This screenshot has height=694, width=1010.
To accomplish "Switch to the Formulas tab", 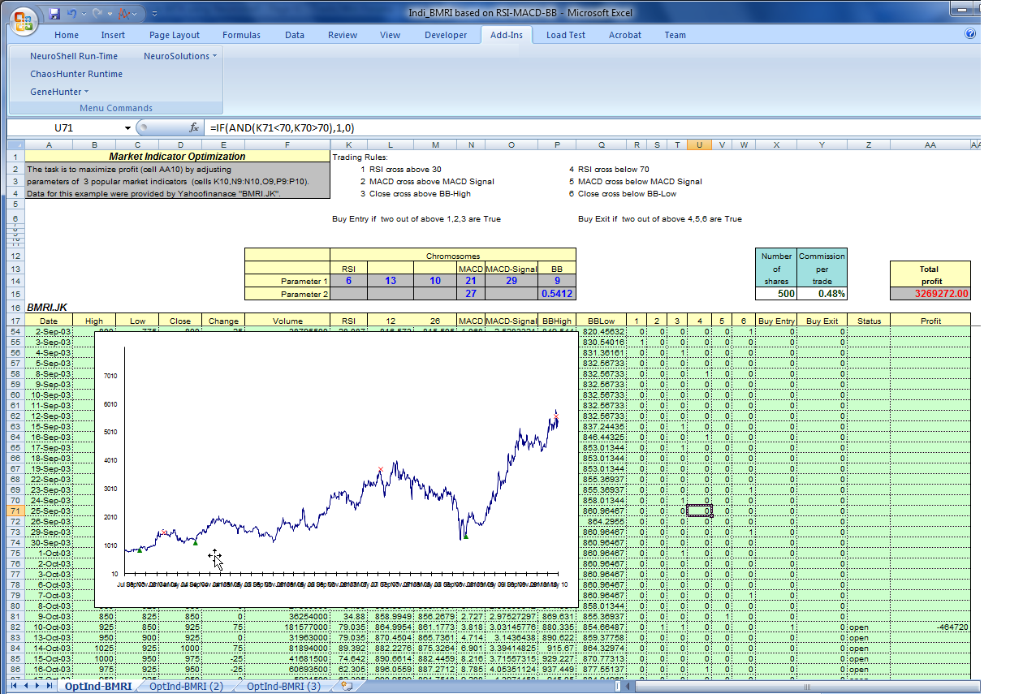I will (x=241, y=35).
